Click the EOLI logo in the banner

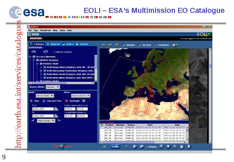[204, 34]
